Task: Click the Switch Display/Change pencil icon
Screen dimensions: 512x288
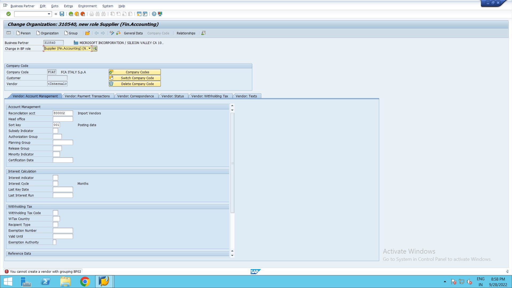Action: pos(112,33)
